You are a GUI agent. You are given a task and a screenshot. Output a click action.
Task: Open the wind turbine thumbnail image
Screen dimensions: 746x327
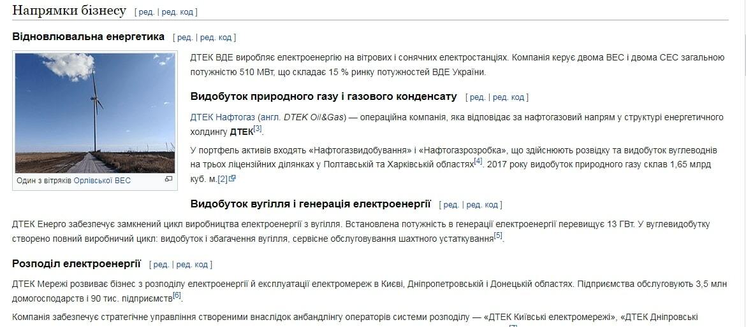pos(95,113)
